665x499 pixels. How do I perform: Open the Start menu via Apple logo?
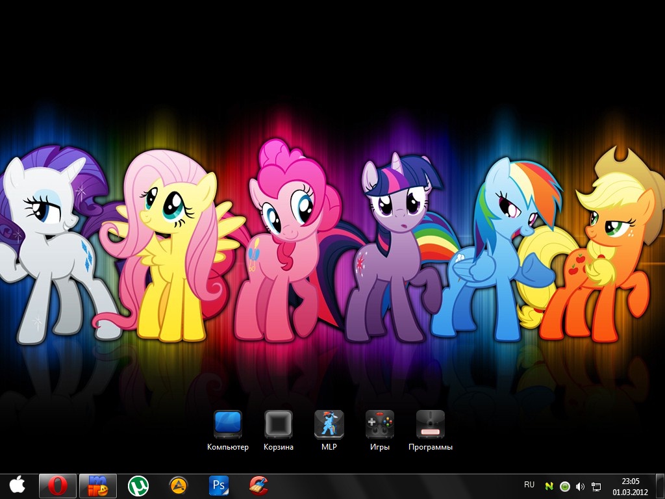[17, 486]
